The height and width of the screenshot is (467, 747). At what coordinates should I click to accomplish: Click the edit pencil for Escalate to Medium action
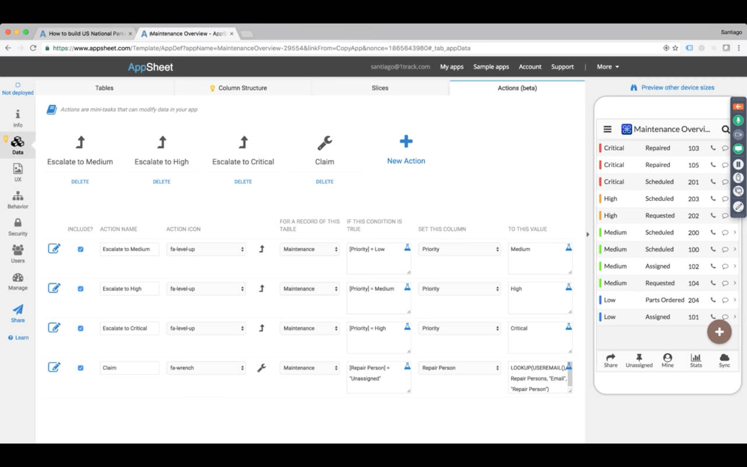(54, 248)
